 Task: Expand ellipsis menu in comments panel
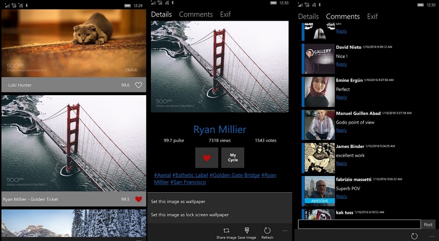431,236
